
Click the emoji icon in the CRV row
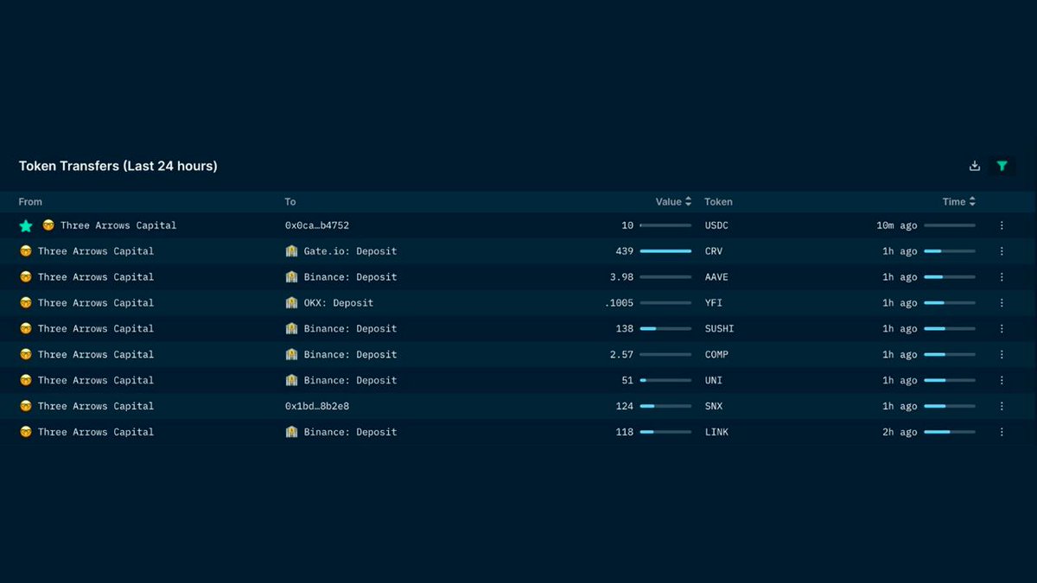25,251
